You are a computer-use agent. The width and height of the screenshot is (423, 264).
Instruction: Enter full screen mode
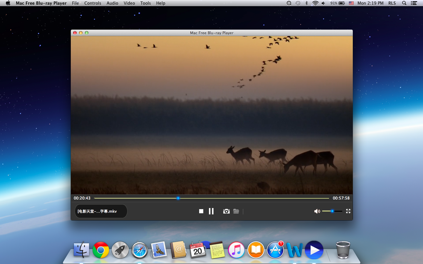click(x=348, y=211)
